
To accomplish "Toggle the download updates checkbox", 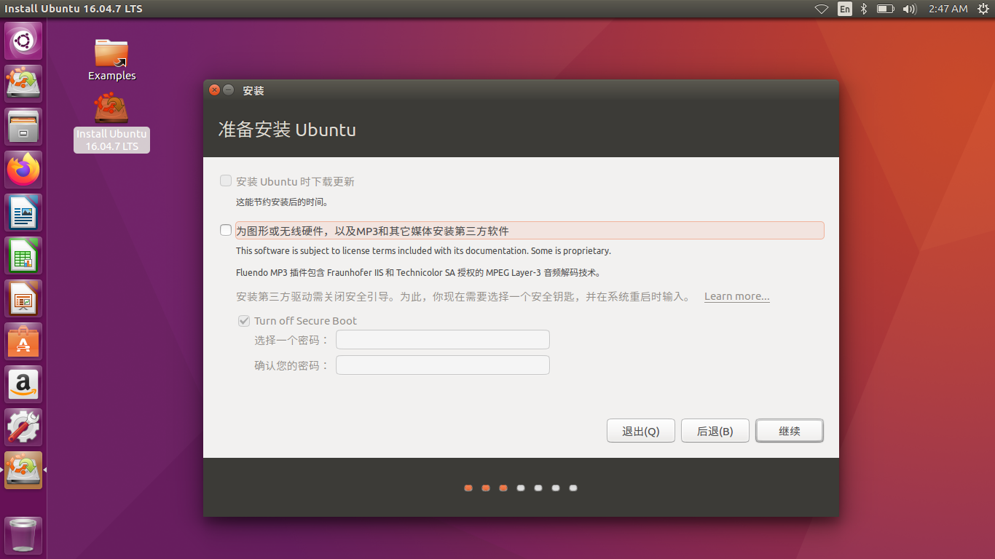I will click(226, 181).
